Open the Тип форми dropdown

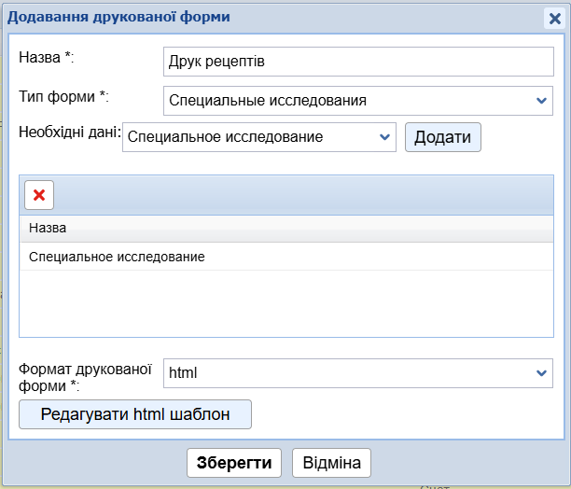tap(357, 101)
